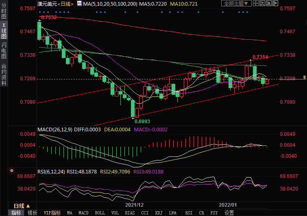Click the MA indicator chart icon
Screen dimensions: 307x216
(80, 4)
